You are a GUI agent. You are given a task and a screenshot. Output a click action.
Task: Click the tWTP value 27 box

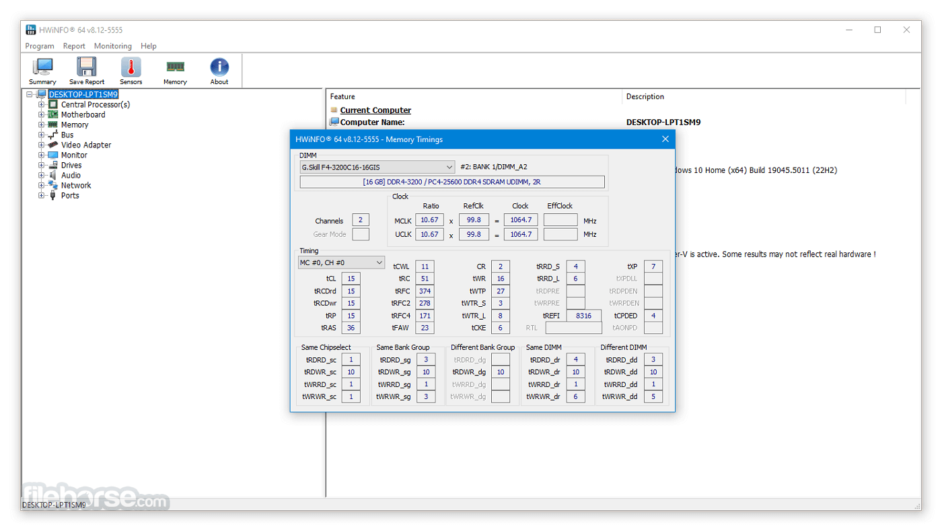(501, 291)
